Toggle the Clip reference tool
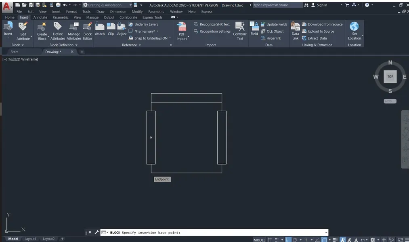Viewport: 409px width, 242px height. coord(111,29)
